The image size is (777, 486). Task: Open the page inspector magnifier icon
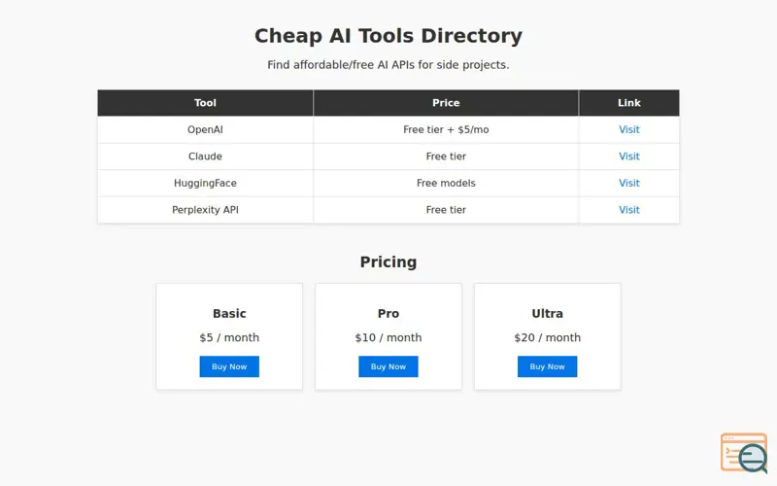pos(744,452)
